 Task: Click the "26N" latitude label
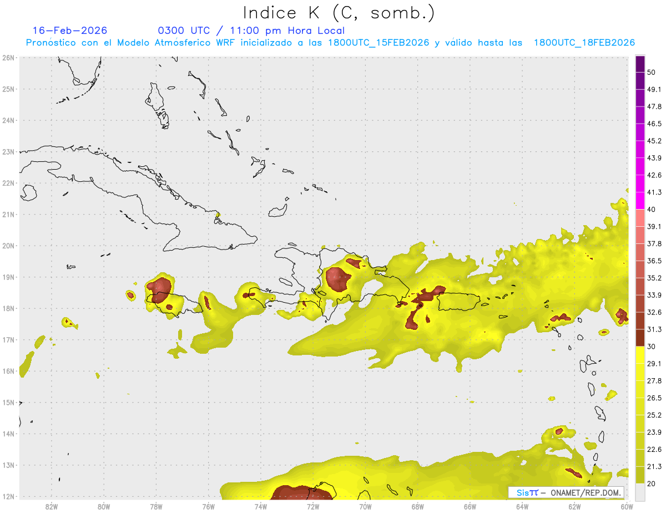pyautogui.click(x=8, y=58)
